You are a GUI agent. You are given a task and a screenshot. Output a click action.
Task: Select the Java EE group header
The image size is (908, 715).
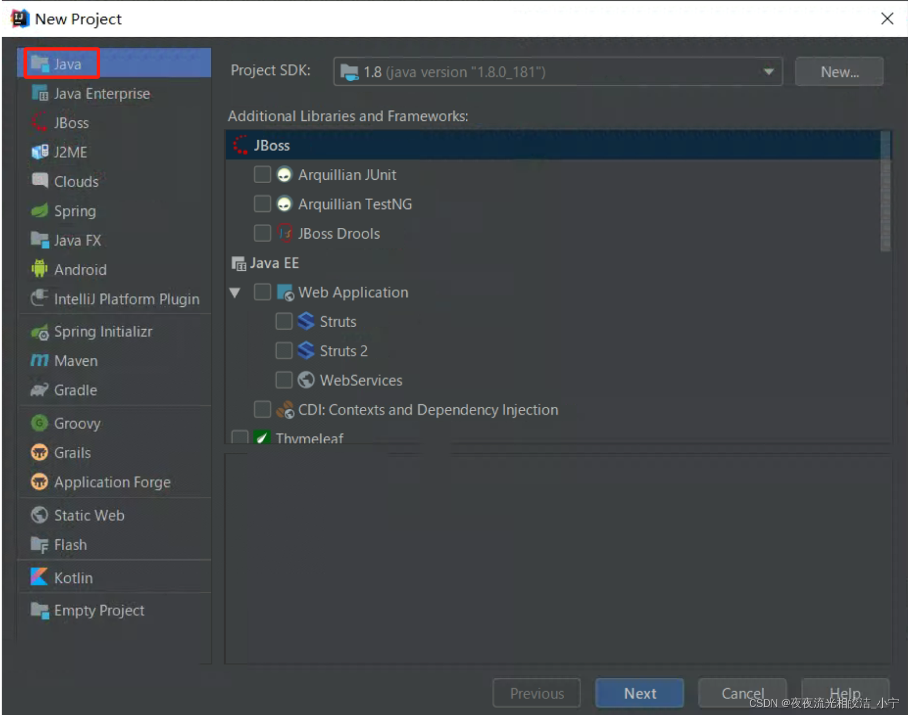(x=553, y=263)
